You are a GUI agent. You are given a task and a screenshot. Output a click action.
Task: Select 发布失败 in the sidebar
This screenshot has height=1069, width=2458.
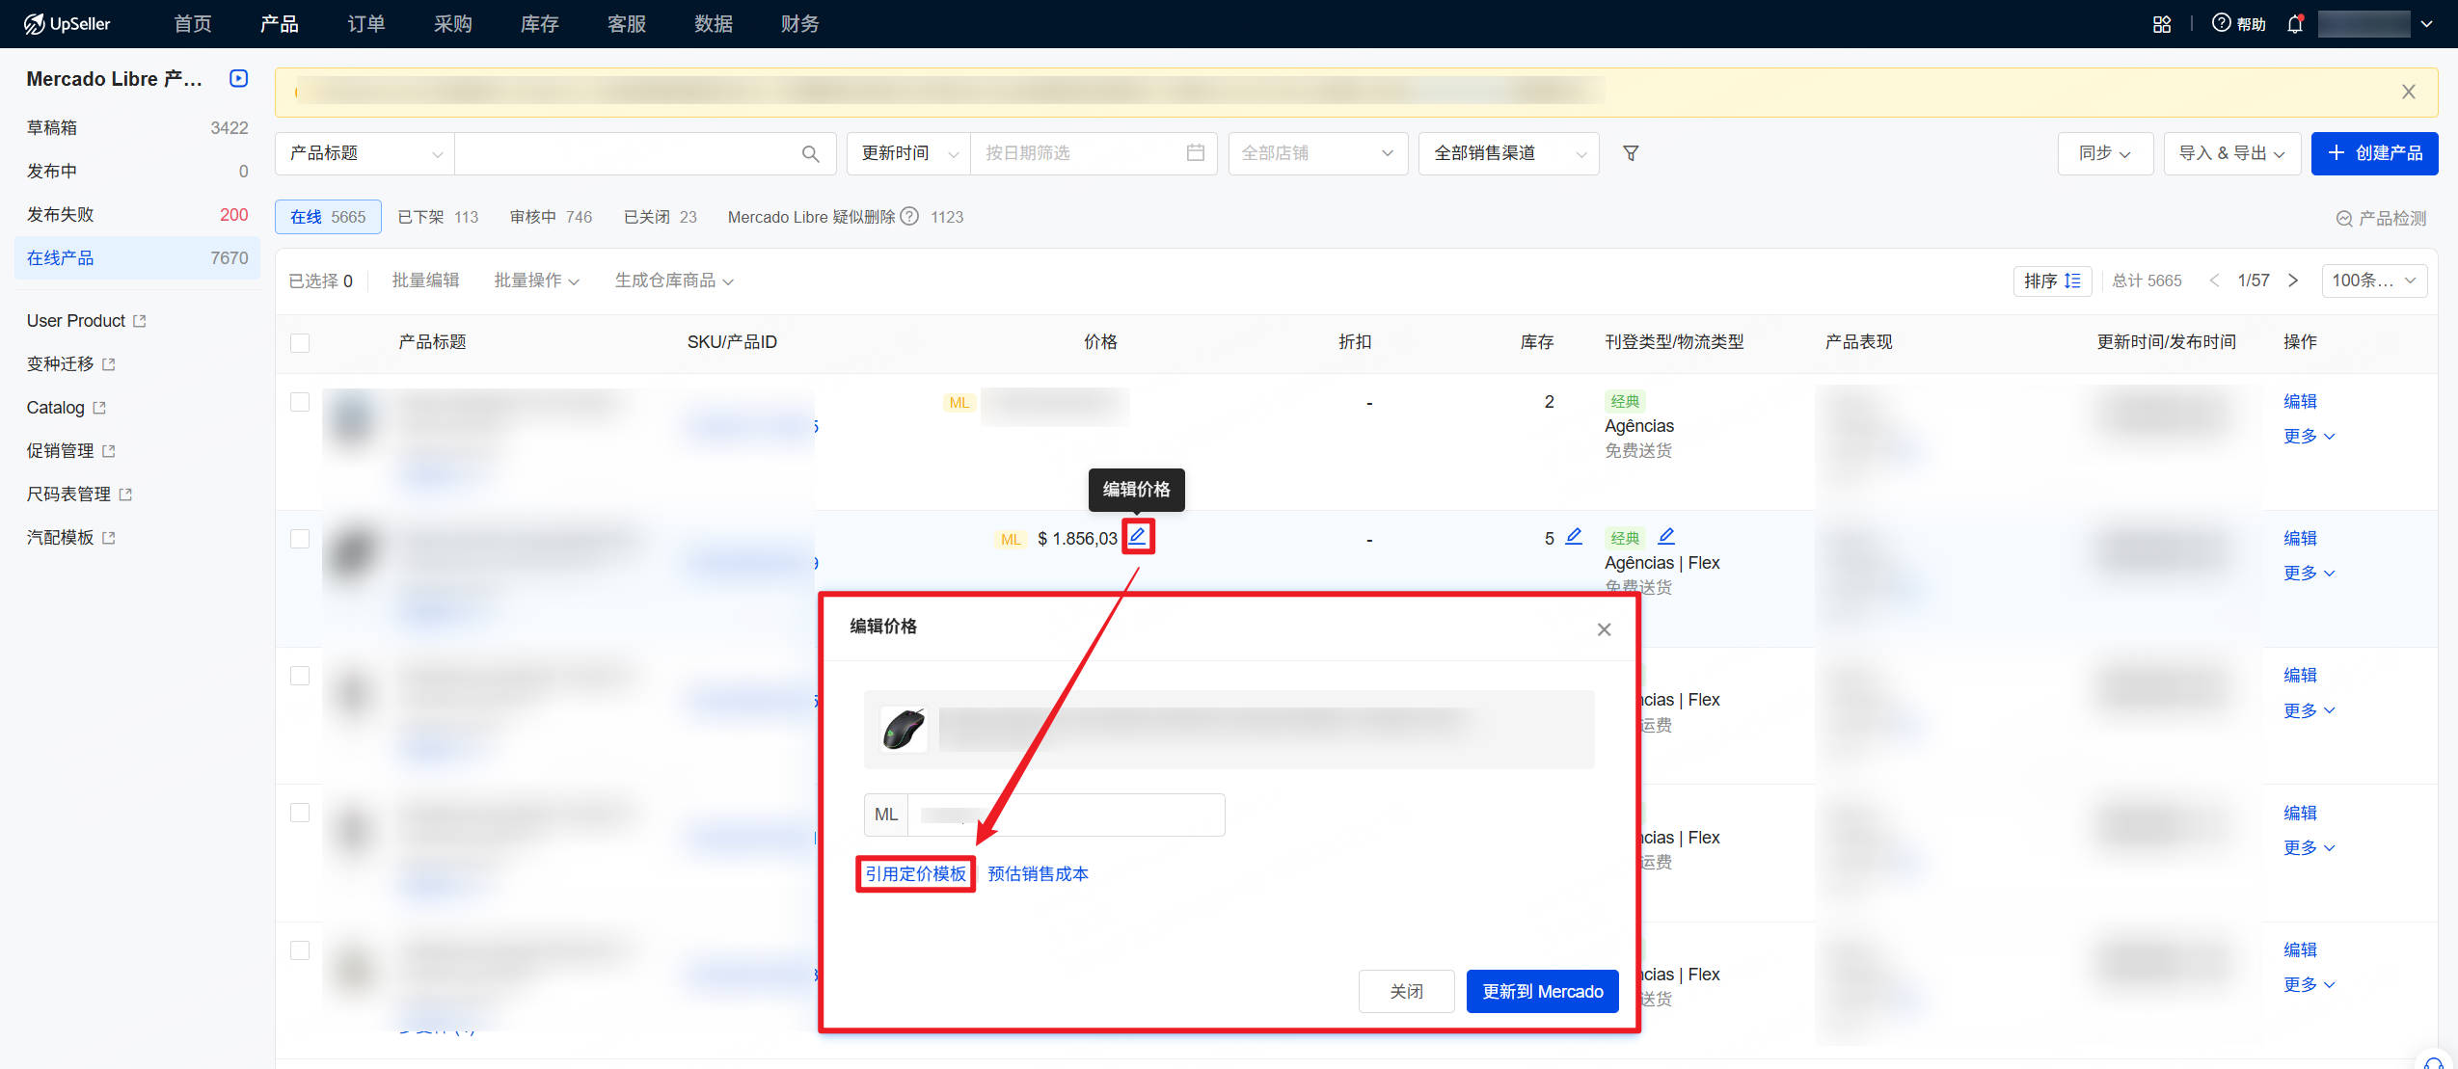click(x=137, y=215)
